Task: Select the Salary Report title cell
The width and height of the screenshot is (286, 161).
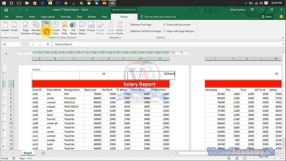Action: coord(101,84)
